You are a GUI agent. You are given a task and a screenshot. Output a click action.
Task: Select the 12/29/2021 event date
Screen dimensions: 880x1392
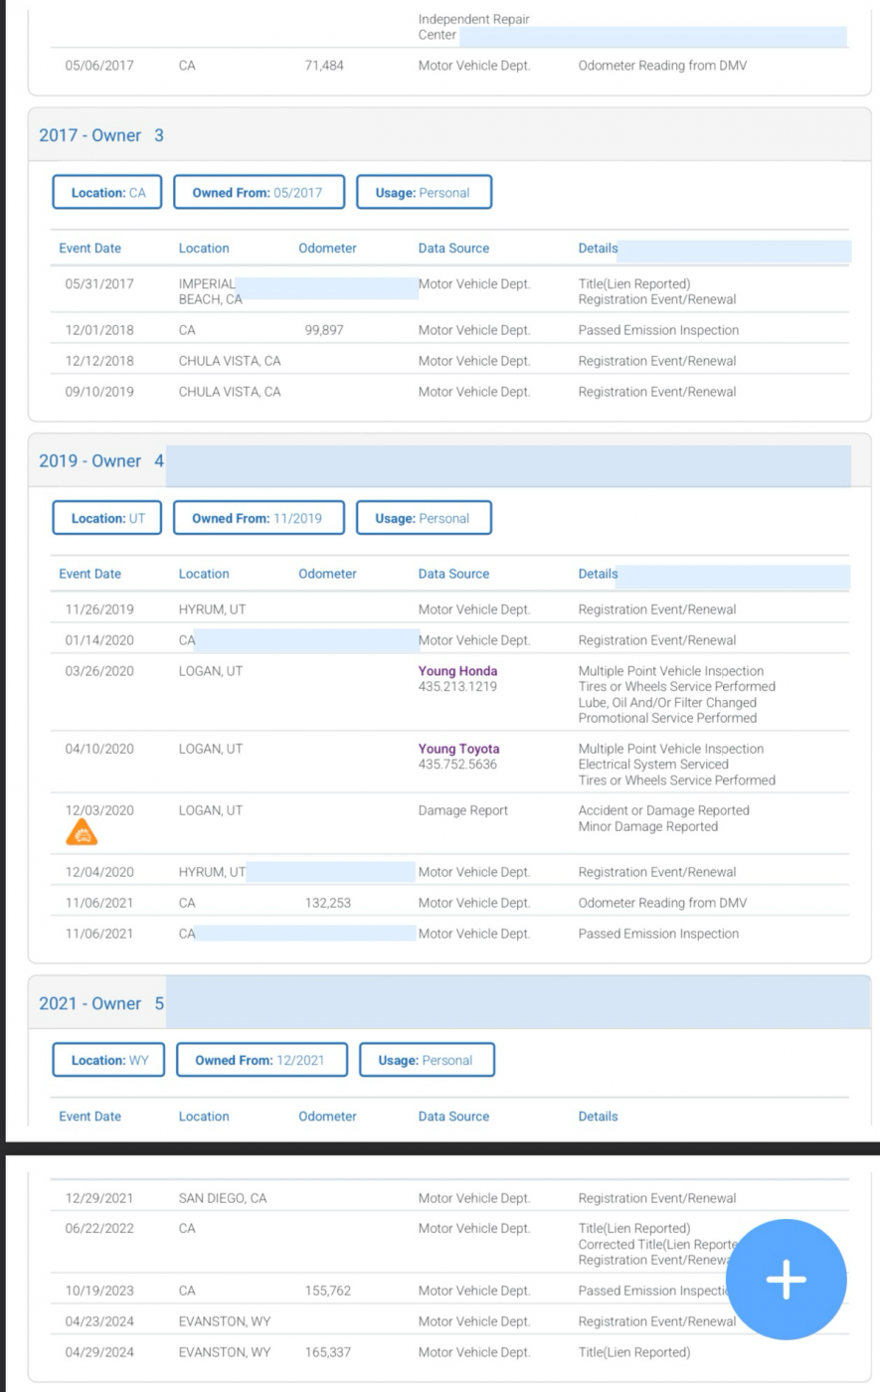[x=99, y=1198]
